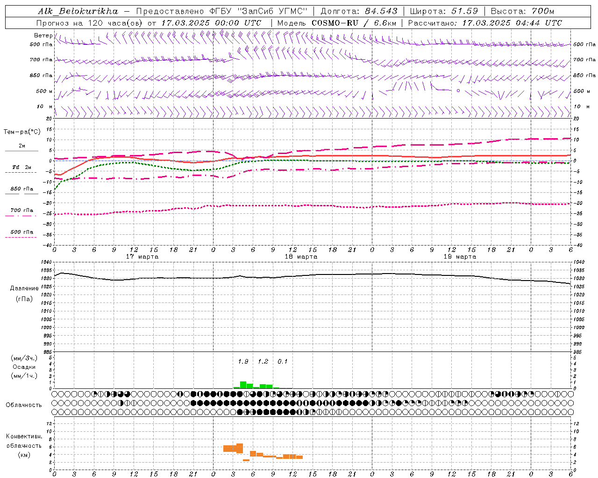
Task: Click the Давление pressure panel label
Action: [x=24, y=288]
